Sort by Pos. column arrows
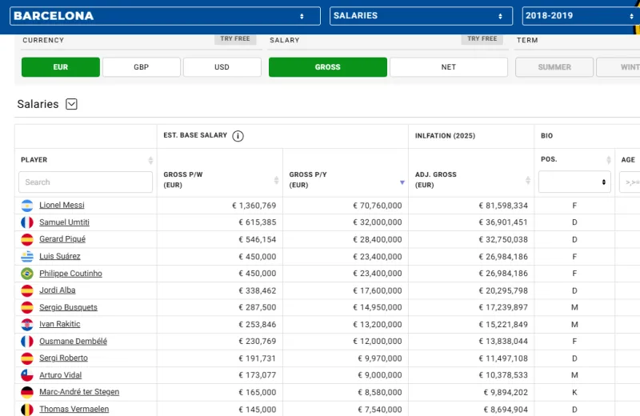Screen dimensions: 640x416 [x=609, y=160]
